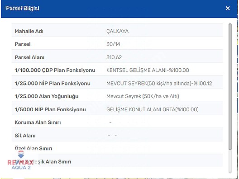239x179 pixels.
Task: Click the Sit Alanı label
Action: 25,136
